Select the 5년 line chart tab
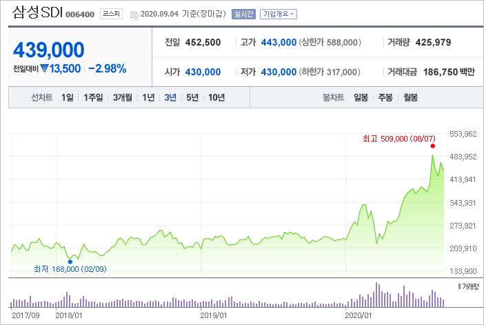Screen dimensions: 484x325 pos(192,97)
